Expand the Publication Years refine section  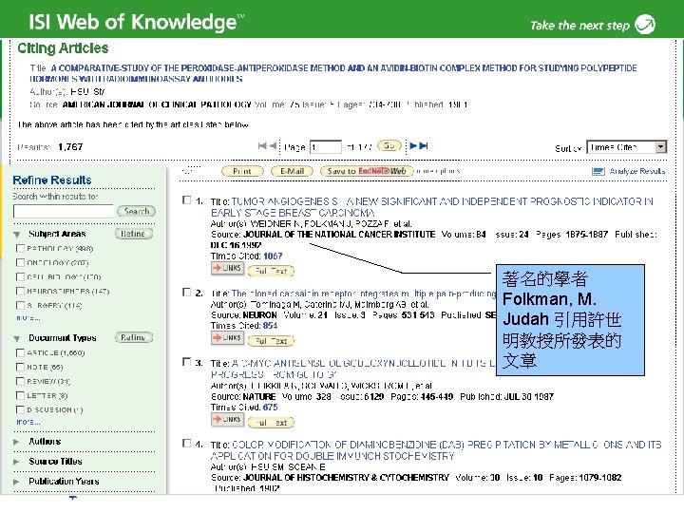pyautogui.click(x=17, y=482)
